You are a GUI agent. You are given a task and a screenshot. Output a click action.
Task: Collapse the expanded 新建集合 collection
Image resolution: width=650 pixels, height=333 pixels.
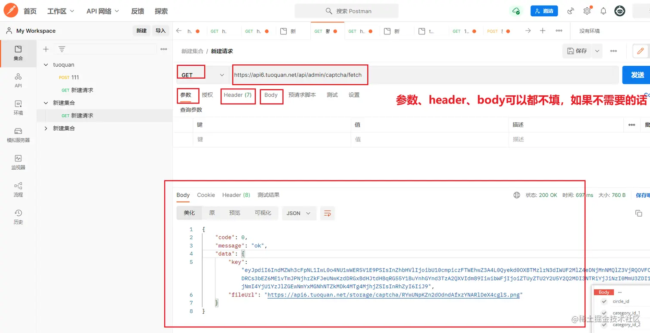[46, 103]
